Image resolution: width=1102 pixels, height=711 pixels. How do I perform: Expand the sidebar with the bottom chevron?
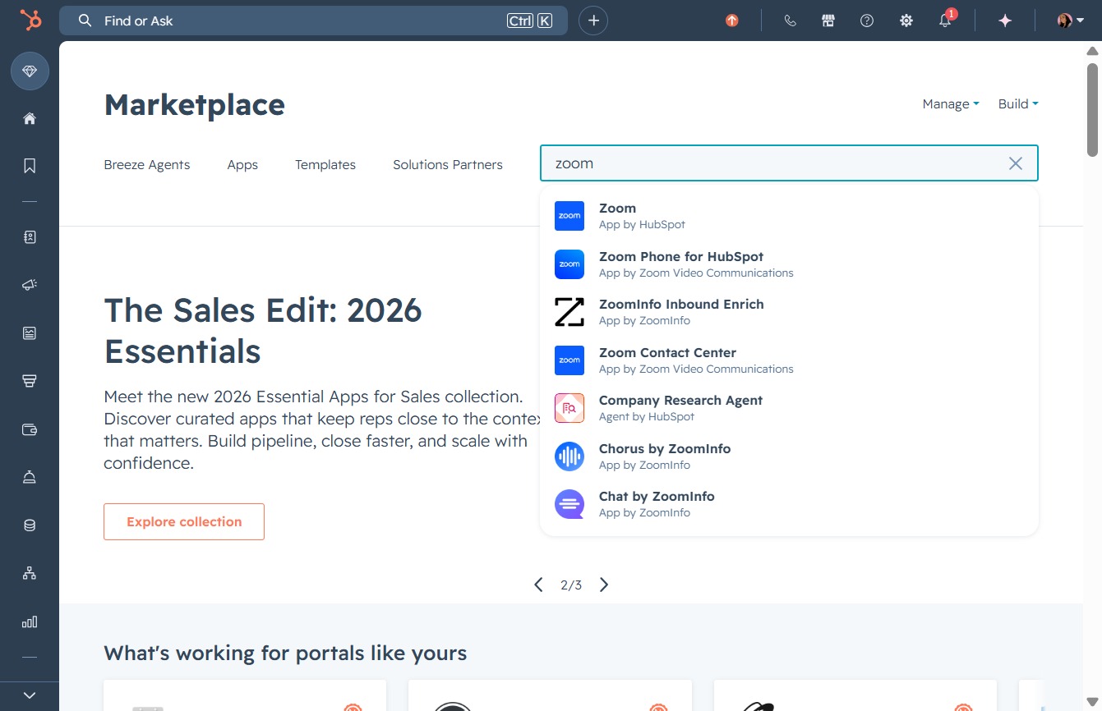(x=30, y=695)
